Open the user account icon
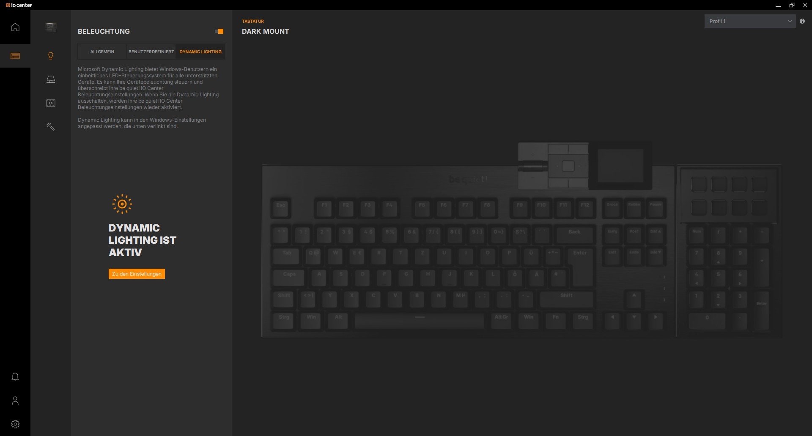 [15, 400]
